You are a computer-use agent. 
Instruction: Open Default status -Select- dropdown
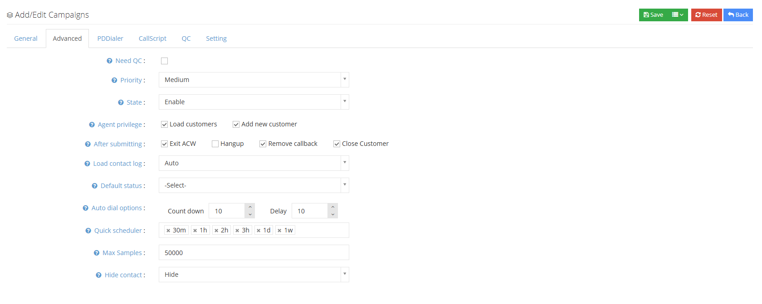click(254, 185)
